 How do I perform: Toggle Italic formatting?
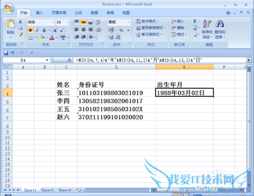pyautogui.click(x=37, y=30)
